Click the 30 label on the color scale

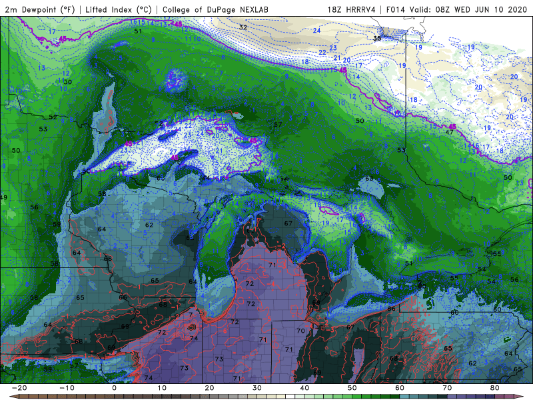point(257,388)
